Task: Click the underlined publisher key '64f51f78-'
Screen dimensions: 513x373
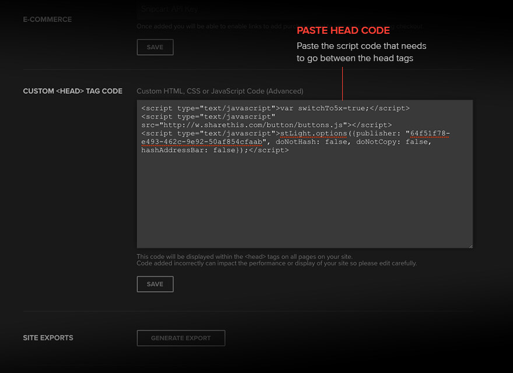Action: click(430, 133)
